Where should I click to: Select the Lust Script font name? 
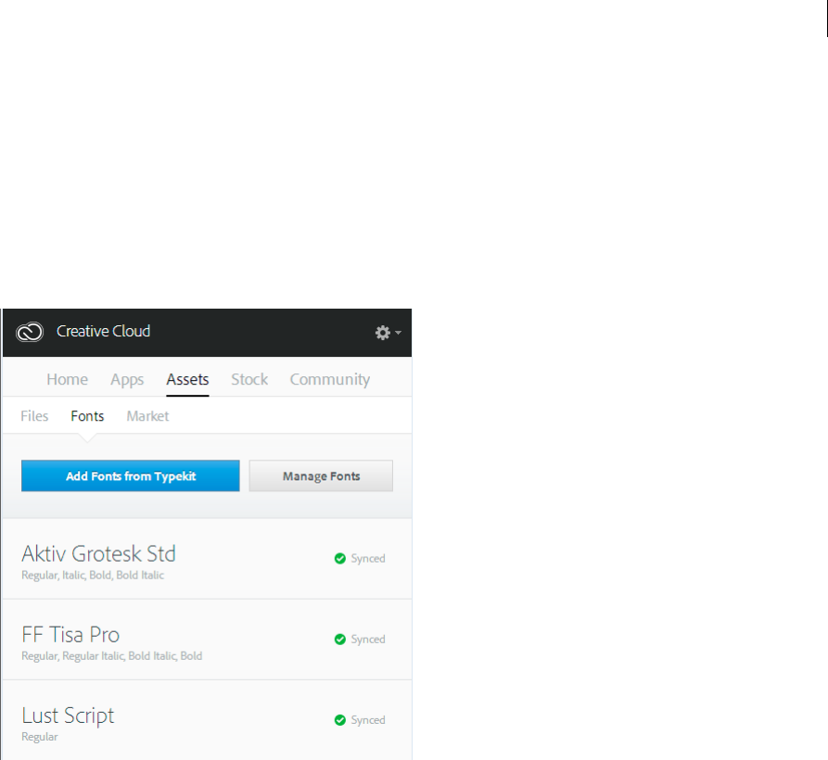(x=68, y=716)
